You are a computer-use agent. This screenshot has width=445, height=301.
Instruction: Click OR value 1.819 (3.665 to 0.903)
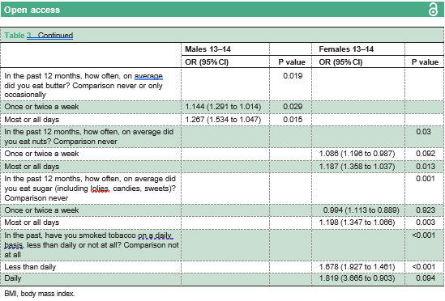(357, 278)
